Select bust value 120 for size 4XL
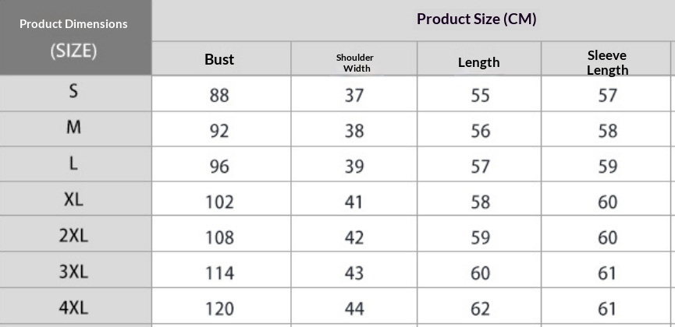675x327 pixels. (x=219, y=309)
